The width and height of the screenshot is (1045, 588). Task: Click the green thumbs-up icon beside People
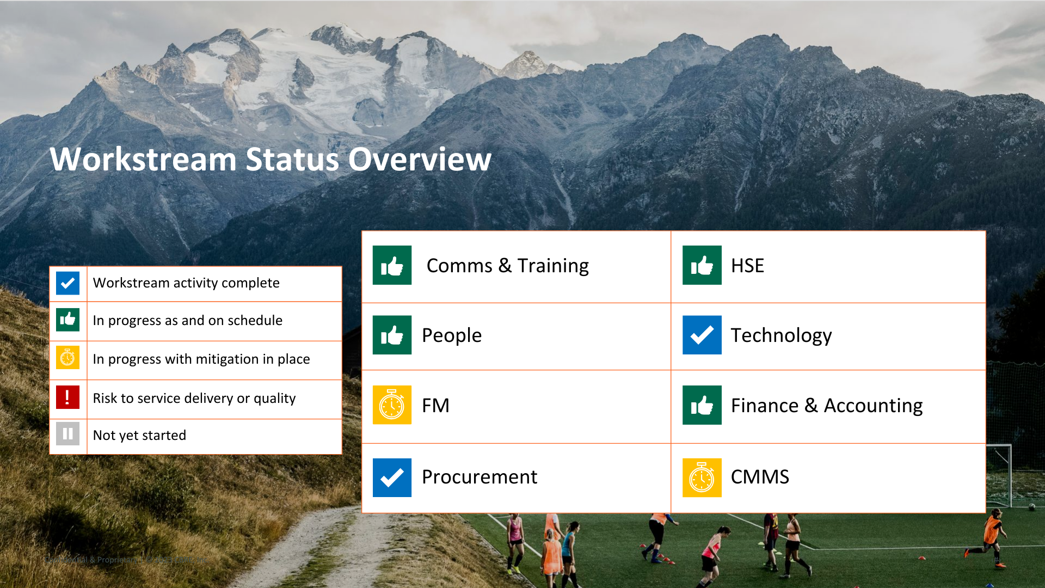click(392, 335)
